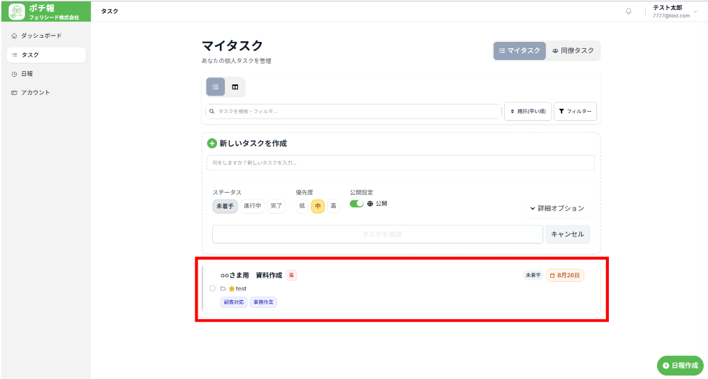Viewport: 708px width, 379px height.
Task: Expand 詳細オプション
Action: pyautogui.click(x=557, y=208)
